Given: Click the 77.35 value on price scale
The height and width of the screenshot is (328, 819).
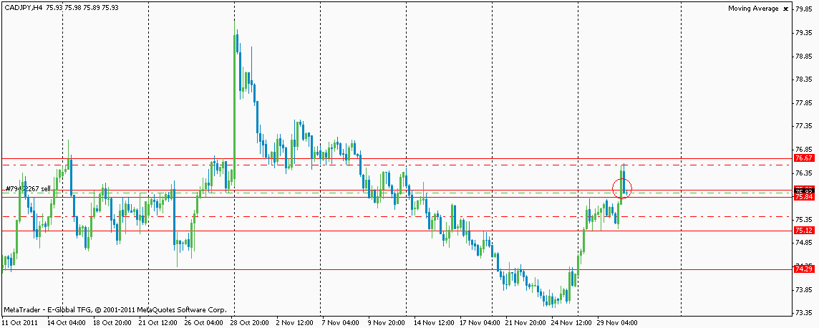Looking at the screenshot, I should pyautogui.click(x=803, y=126).
